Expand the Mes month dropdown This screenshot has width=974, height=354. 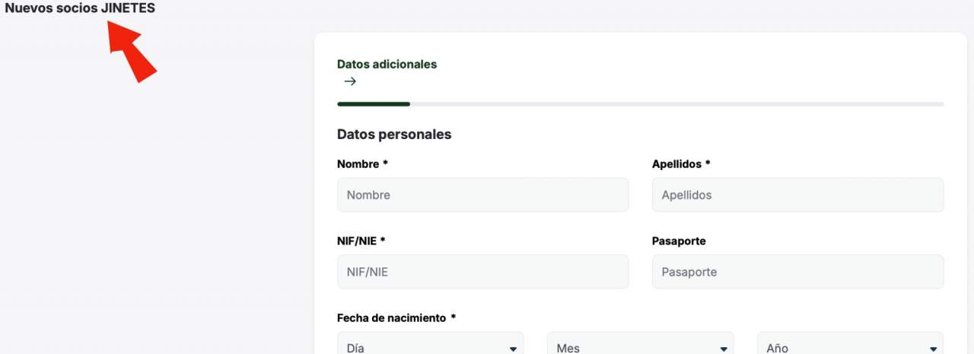click(640, 346)
